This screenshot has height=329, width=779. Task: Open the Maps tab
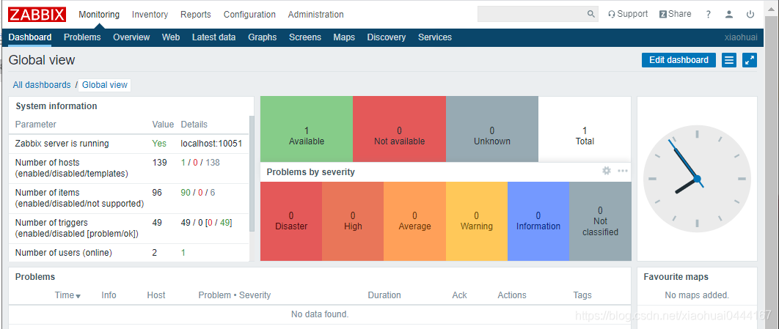pos(344,37)
